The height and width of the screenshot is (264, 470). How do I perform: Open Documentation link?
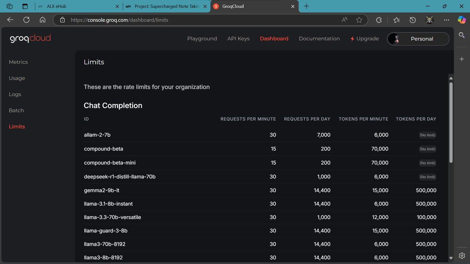click(319, 39)
